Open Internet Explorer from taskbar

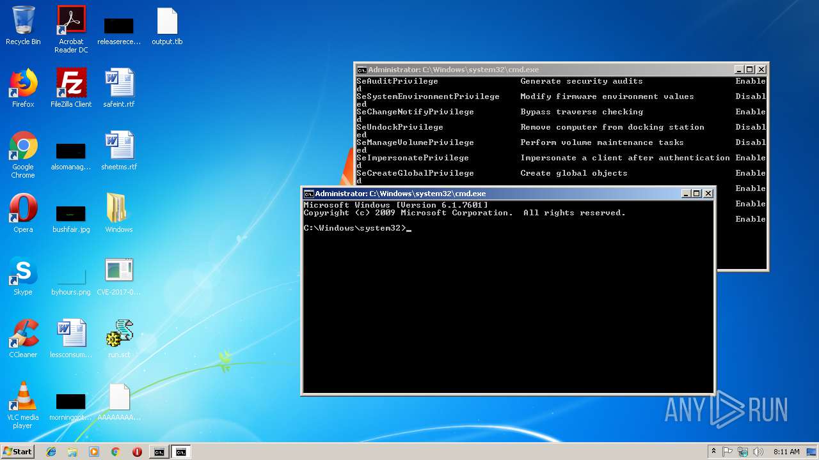click(51, 452)
